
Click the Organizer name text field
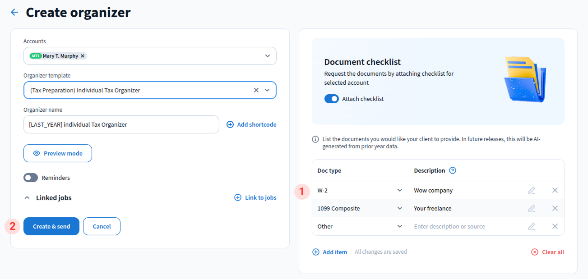tap(121, 124)
